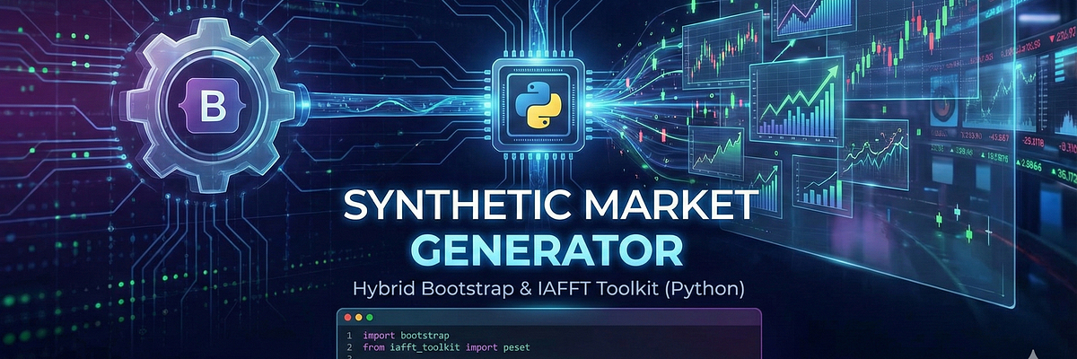Click the red dot on code window
The height and width of the screenshot is (359, 1077).
pos(347,318)
